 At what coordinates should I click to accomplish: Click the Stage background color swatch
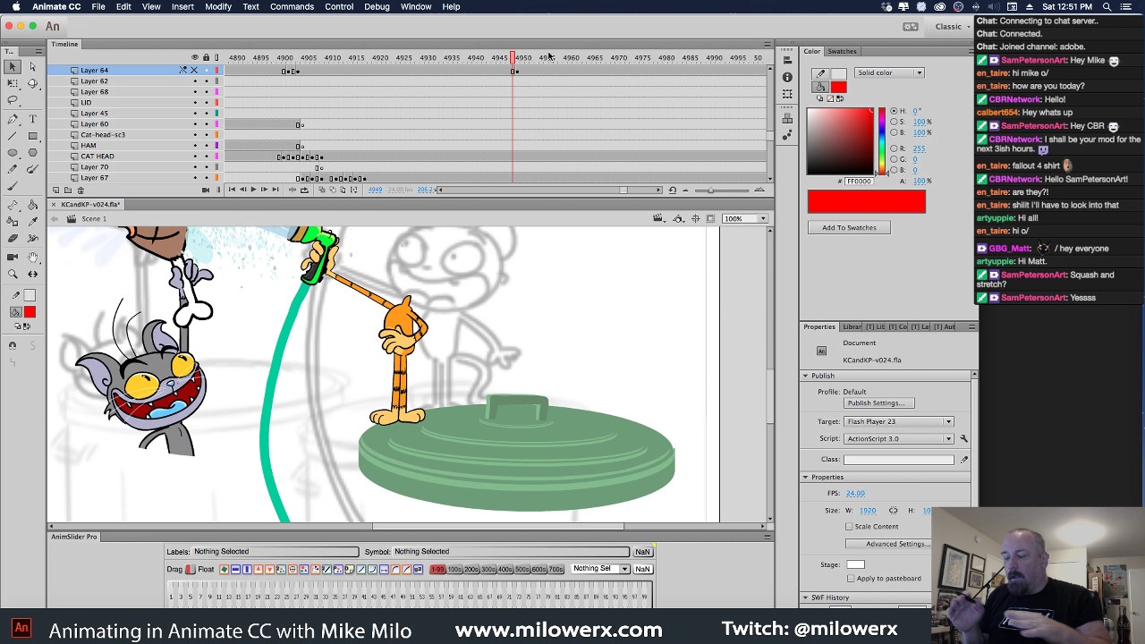(x=855, y=564)
